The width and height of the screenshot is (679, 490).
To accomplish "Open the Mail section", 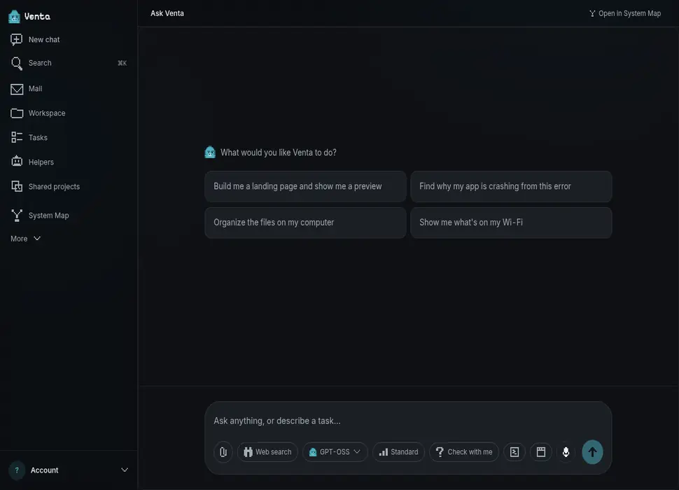I will [x=27, y=89].
